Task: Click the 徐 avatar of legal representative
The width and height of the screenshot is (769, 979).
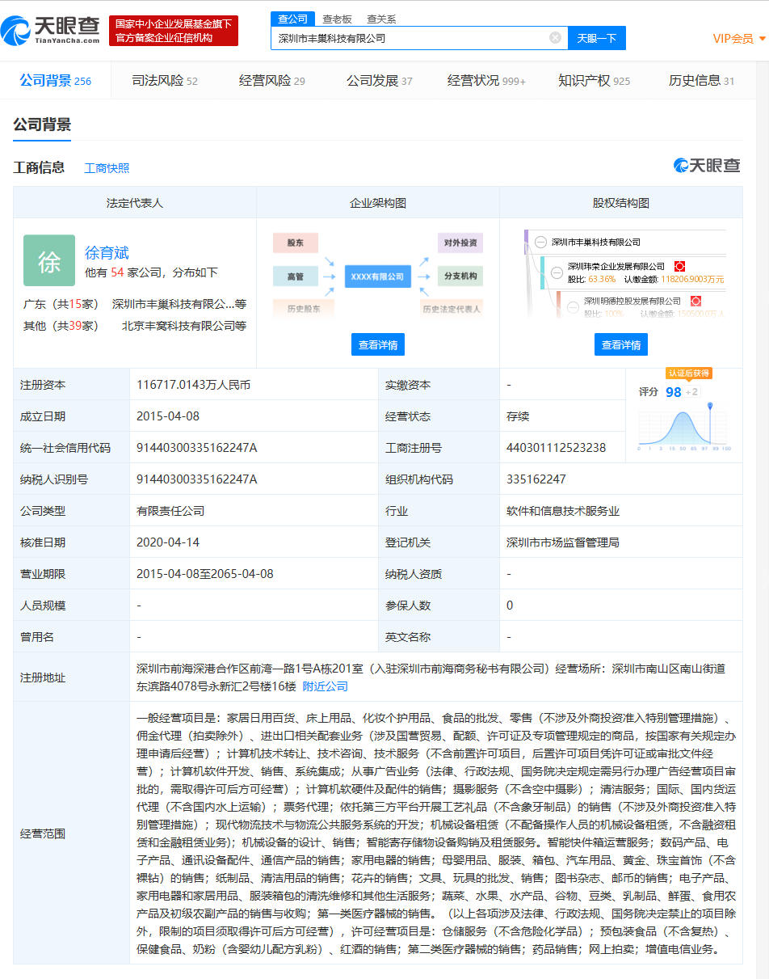Action: [49, 260]
